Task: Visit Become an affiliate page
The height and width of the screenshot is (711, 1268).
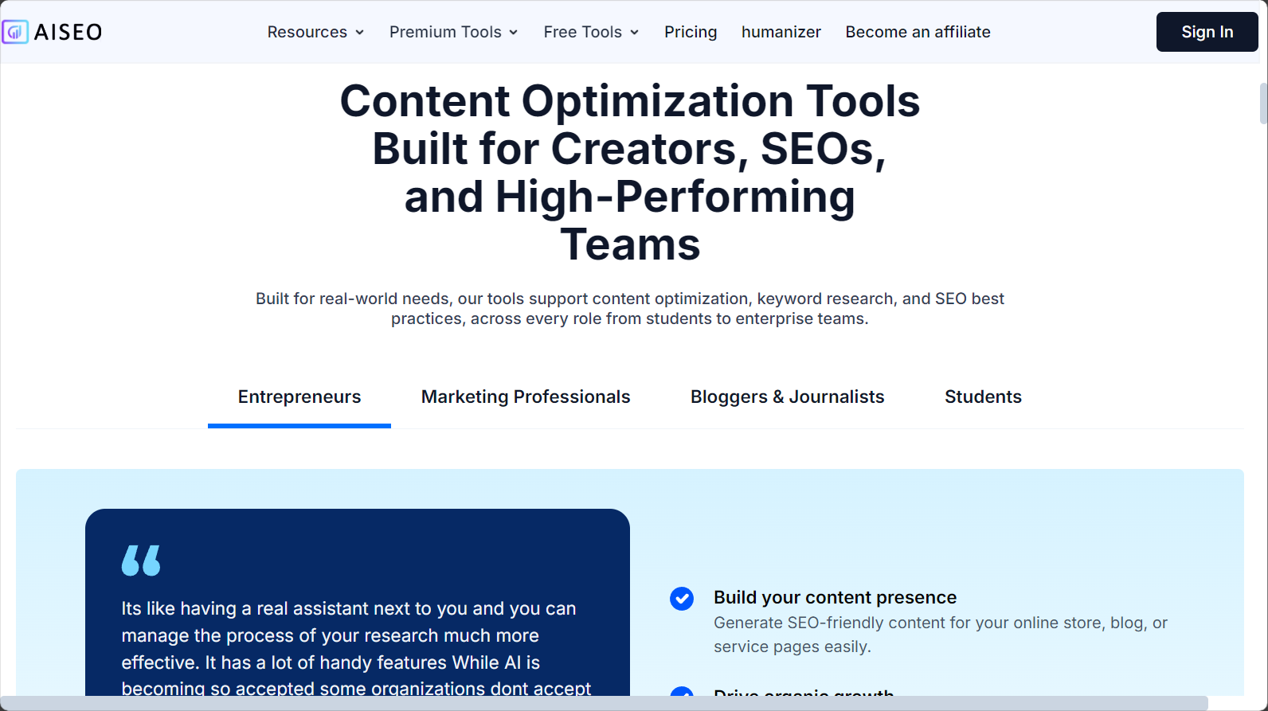Action: 918,32
